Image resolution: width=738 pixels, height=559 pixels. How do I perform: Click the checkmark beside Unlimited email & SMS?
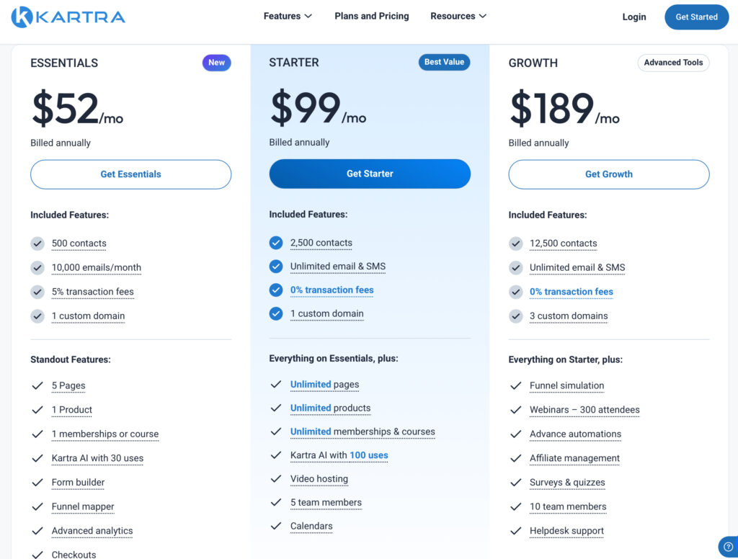pyautogui.click(x=276, y=267)
